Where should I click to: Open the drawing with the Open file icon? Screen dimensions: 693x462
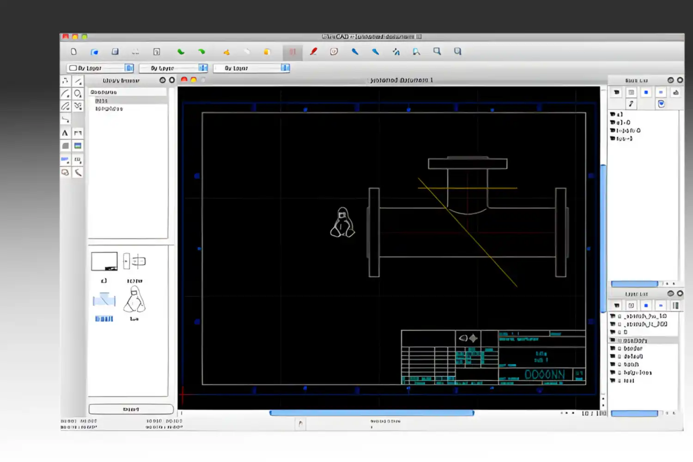tap(95, 51)
